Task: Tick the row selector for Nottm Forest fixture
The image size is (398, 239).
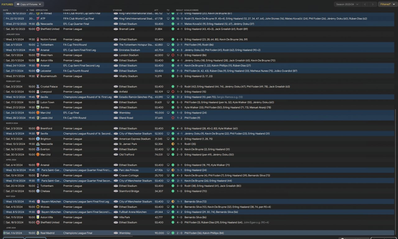Action: [x=4, y=39]
